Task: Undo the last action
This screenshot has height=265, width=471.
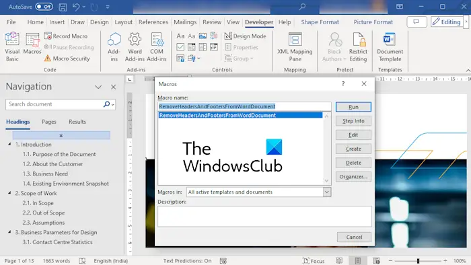Action: [x=76, y=7]
